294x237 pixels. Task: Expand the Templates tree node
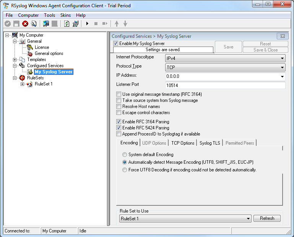(x=15, y=60)
